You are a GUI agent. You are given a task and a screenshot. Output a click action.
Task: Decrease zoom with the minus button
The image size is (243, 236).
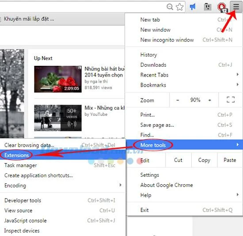coord(178,100)
